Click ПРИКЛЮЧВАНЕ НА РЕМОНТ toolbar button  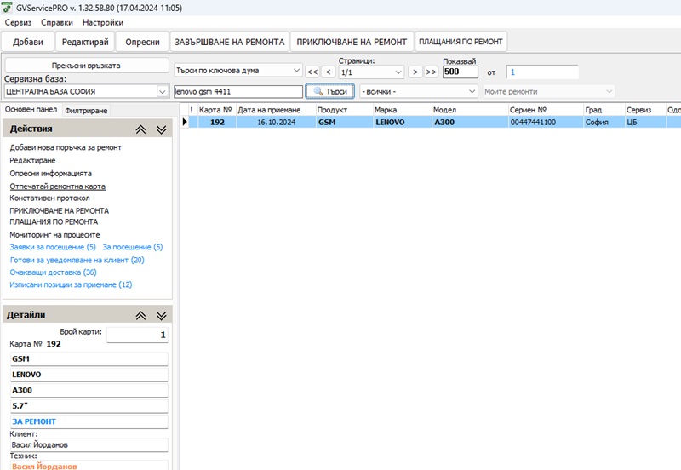pyautogui.click(x=352, y=42)
